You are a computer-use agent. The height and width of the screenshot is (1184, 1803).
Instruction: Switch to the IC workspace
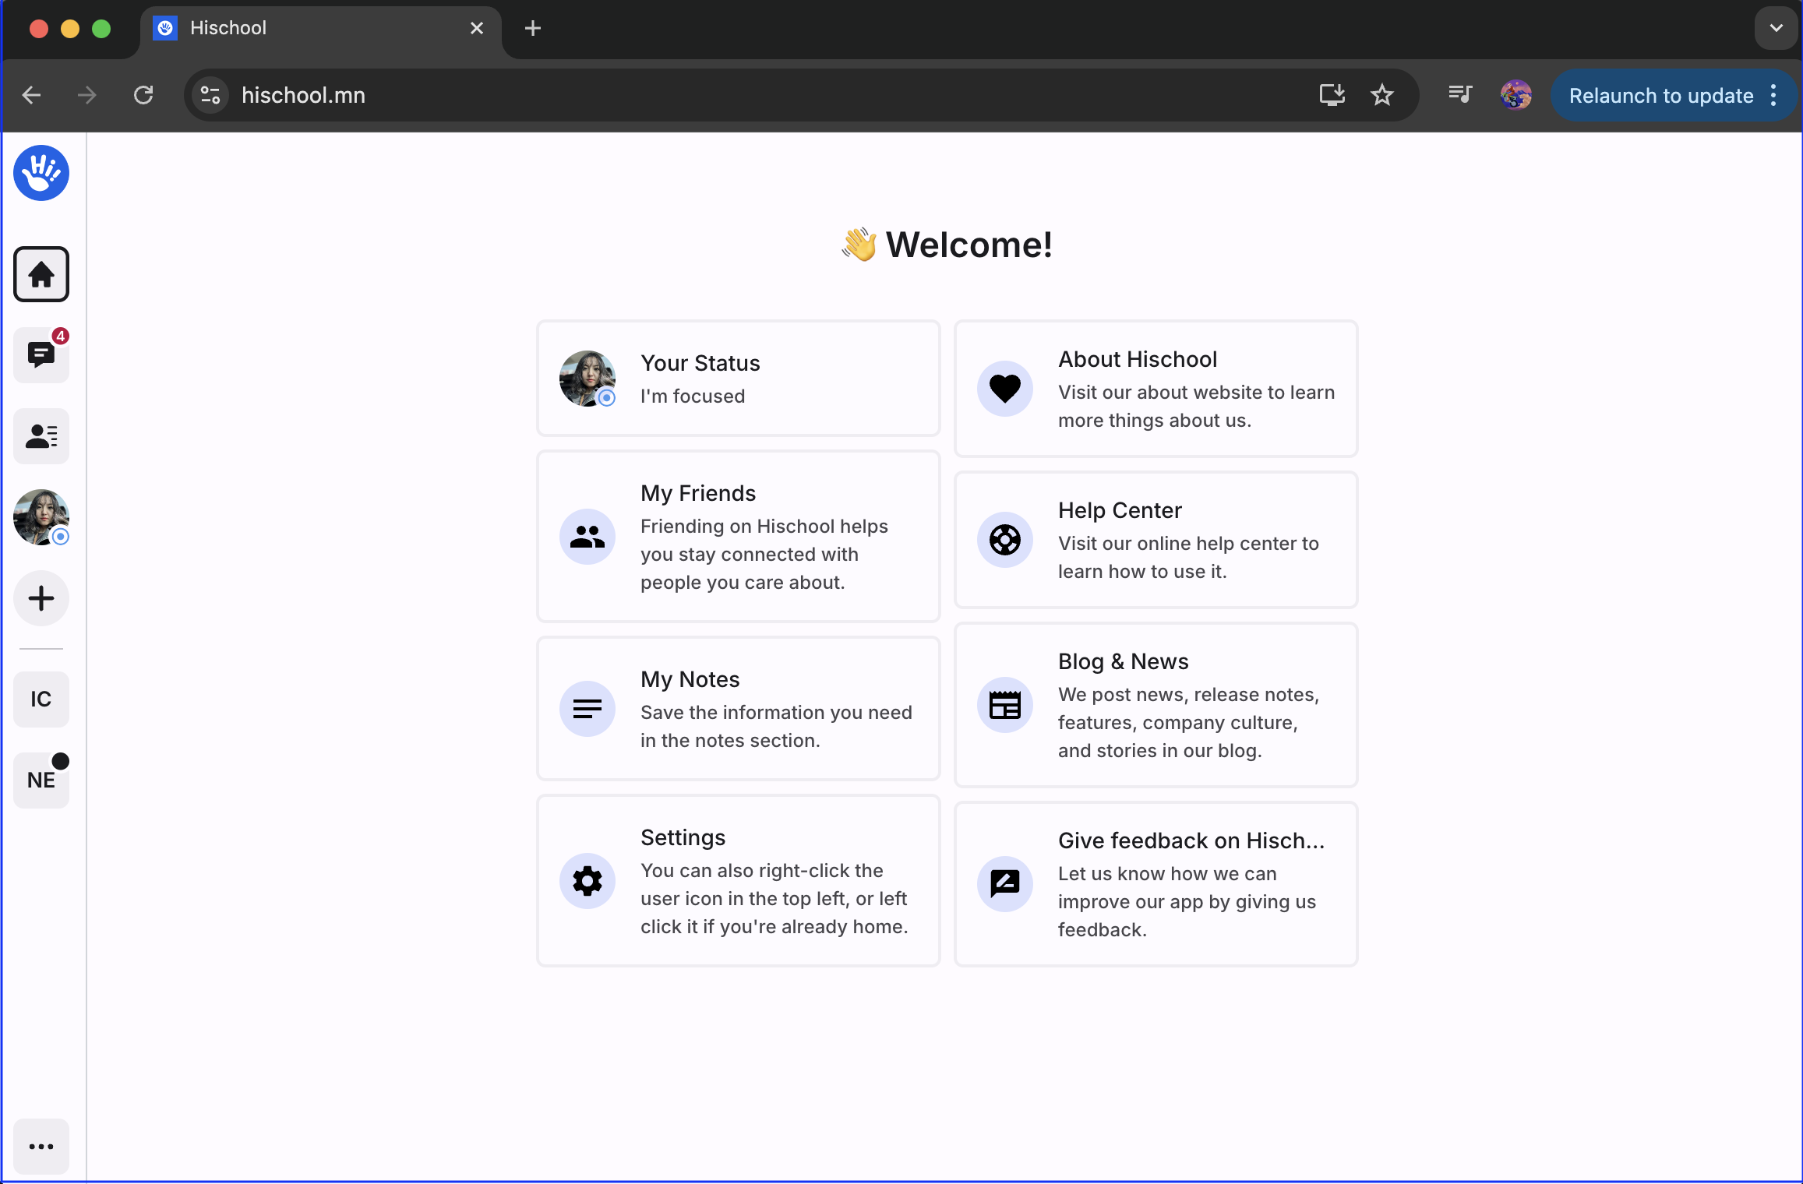[41, 699]
